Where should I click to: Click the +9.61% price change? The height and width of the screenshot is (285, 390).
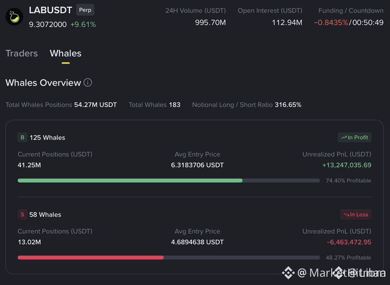(x=83, y=24)
